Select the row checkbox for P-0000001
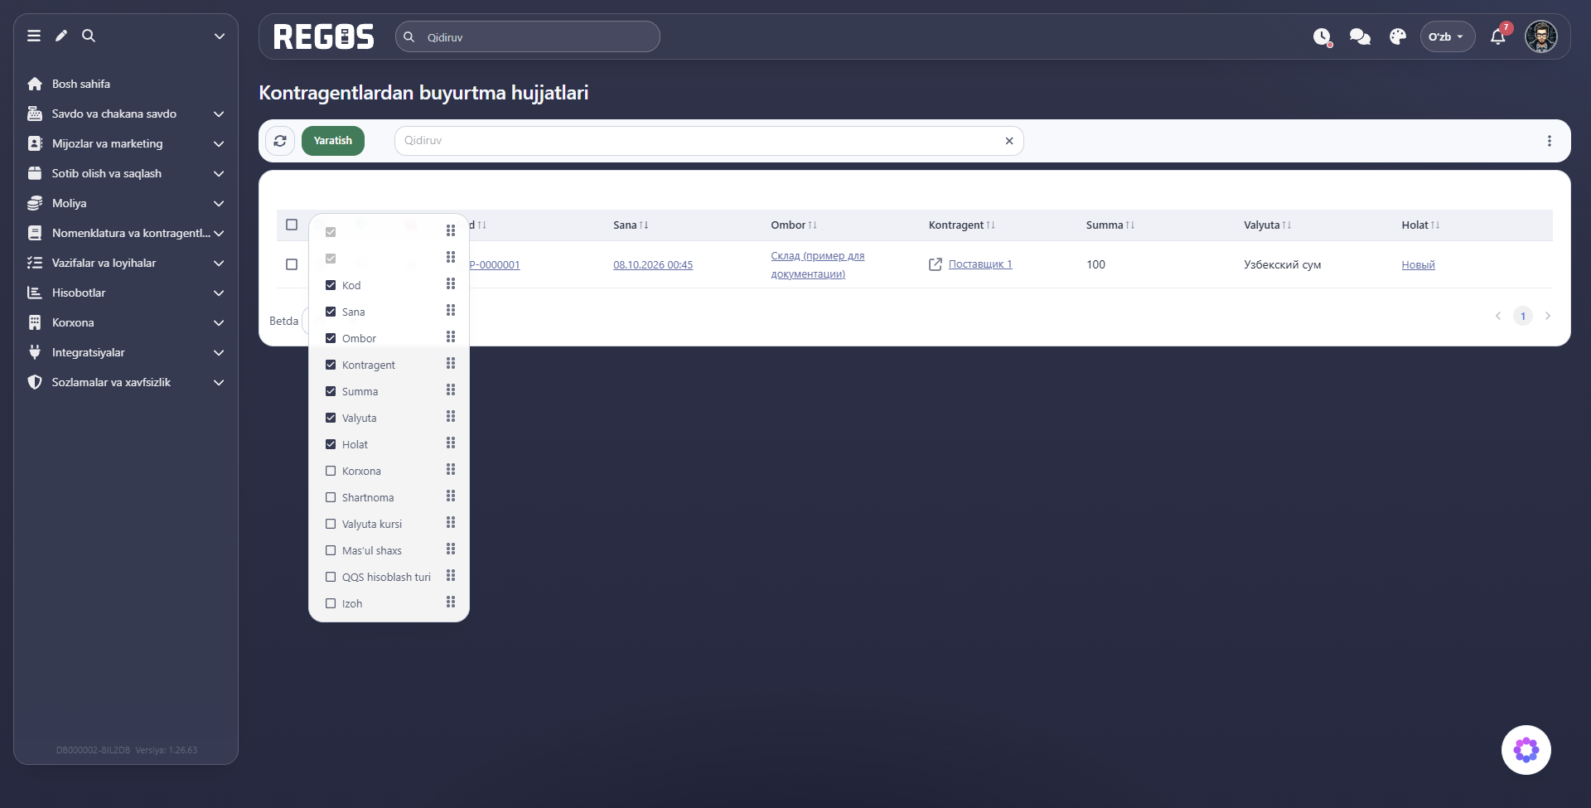The width and height of the screenshot is (1591, 808). pos(292,264)
